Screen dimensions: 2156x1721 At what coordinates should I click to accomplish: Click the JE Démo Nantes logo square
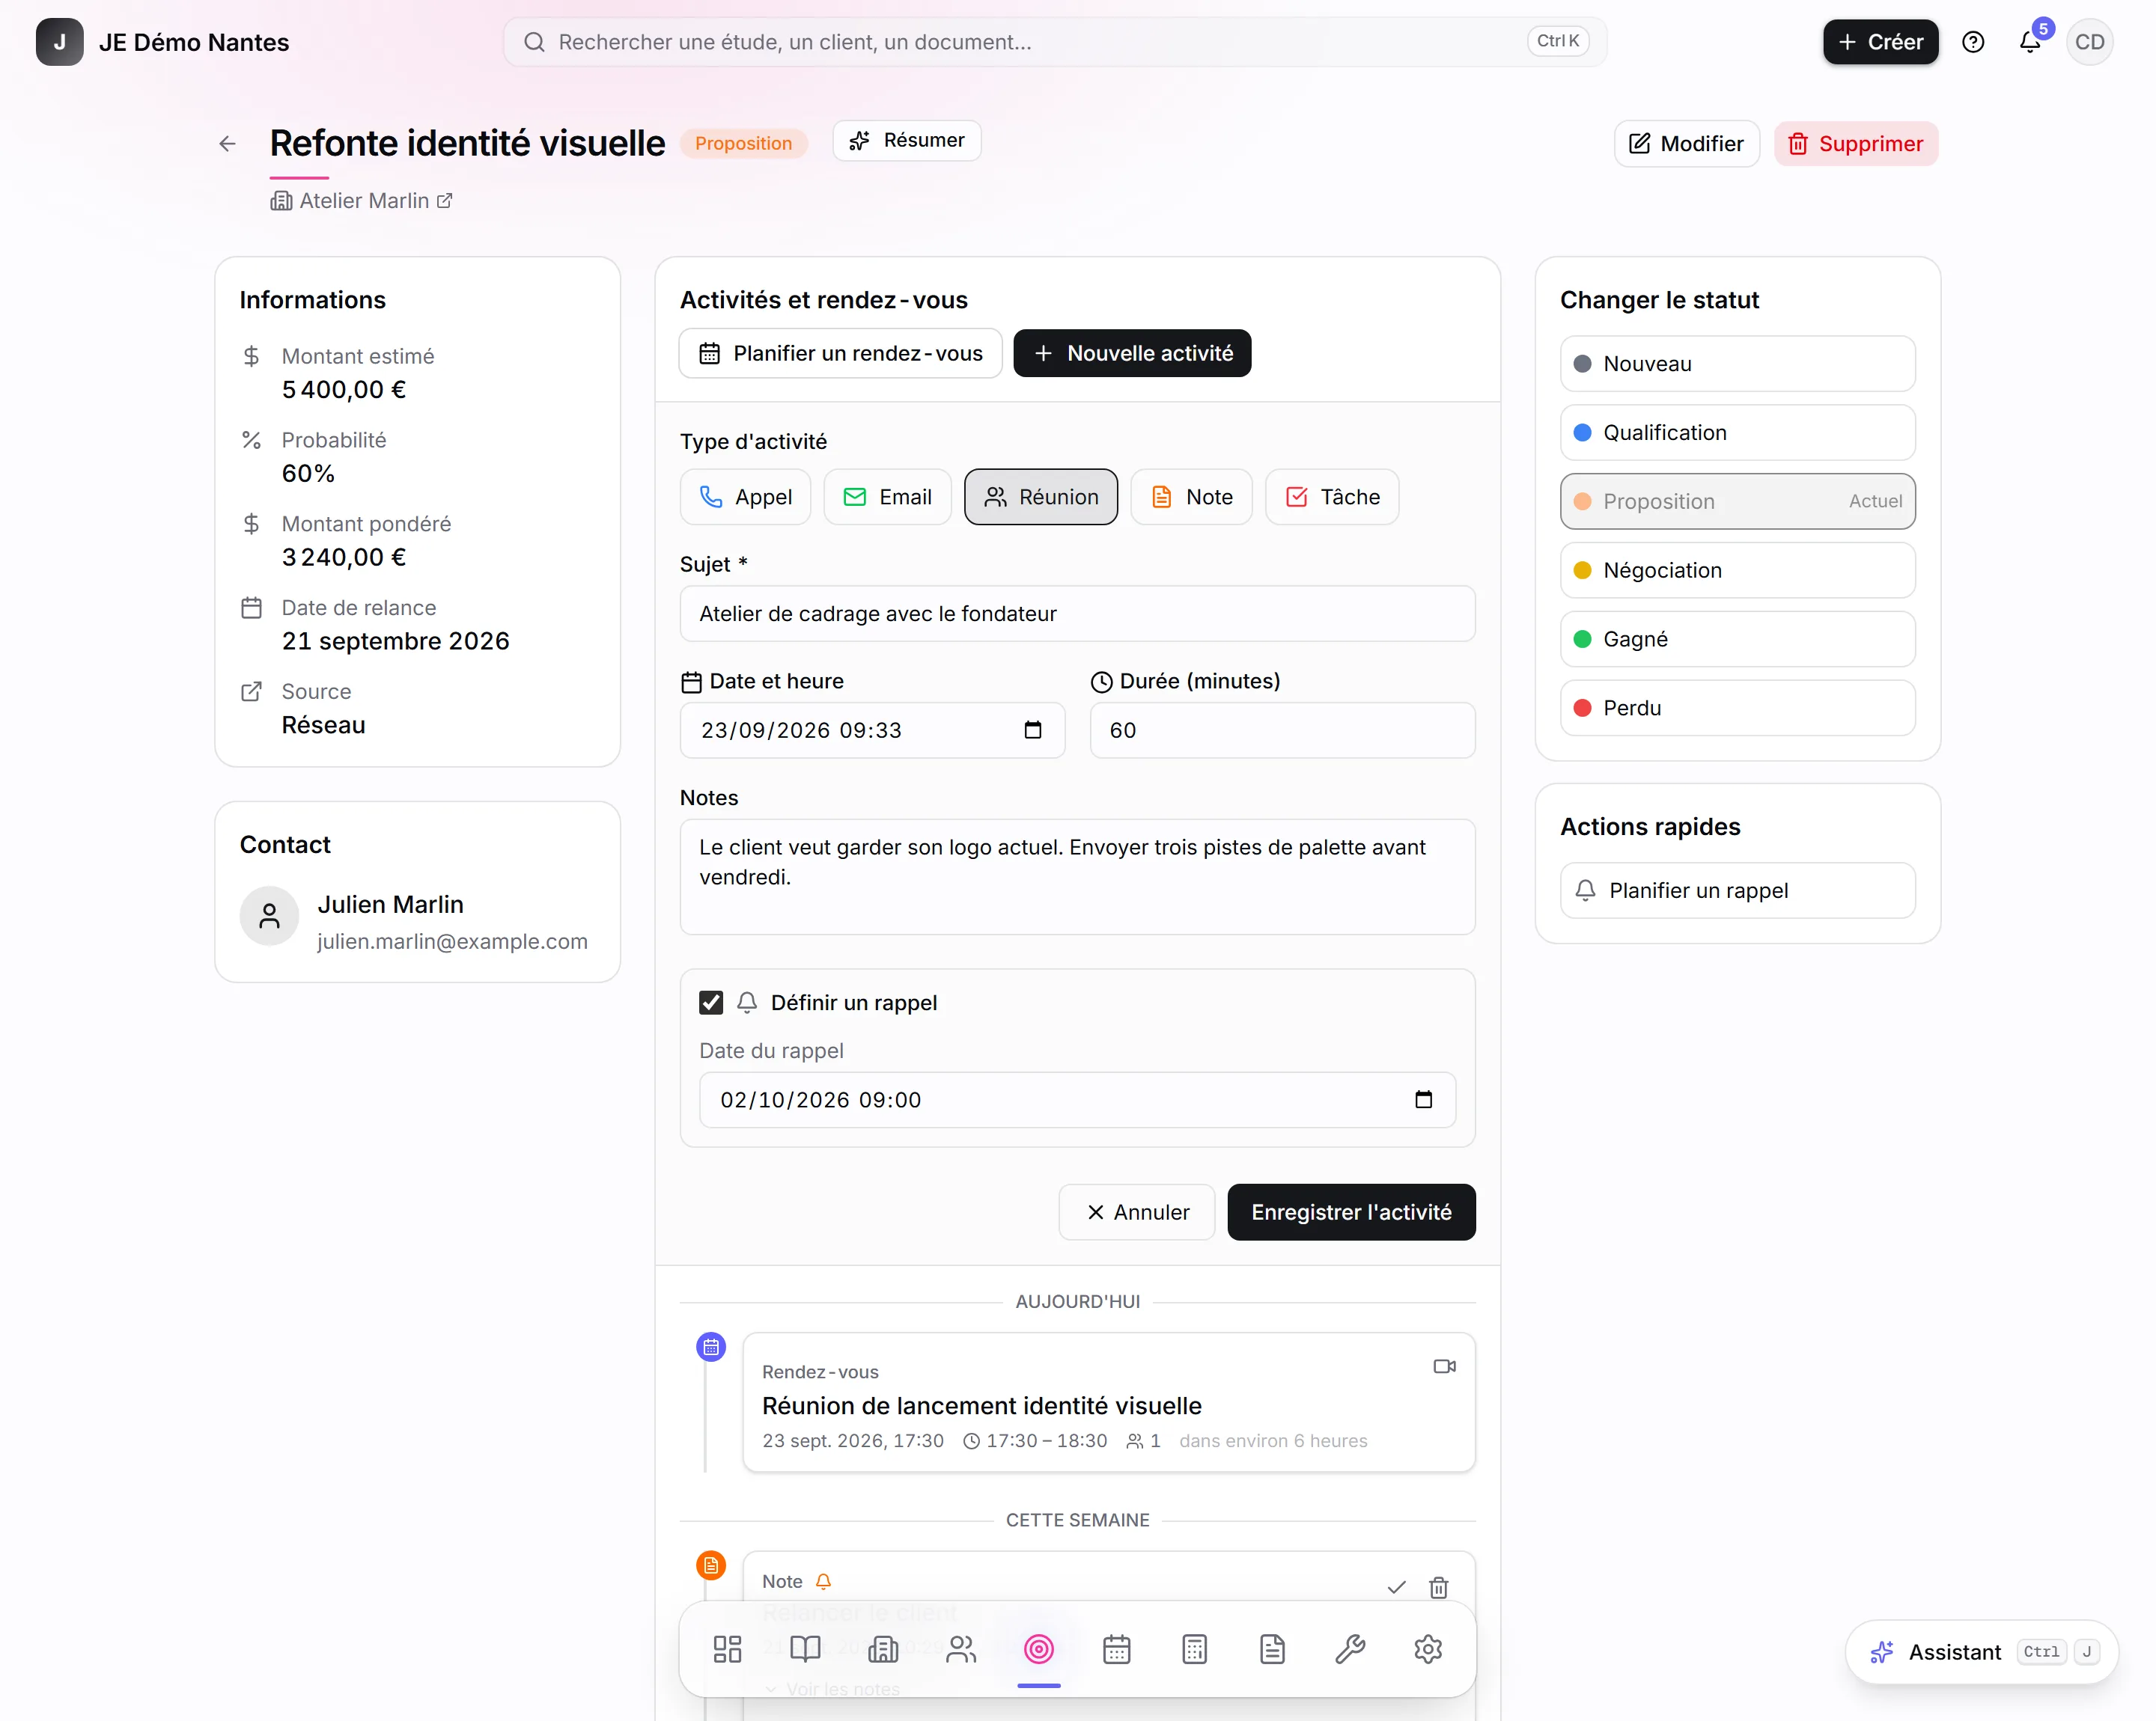pyautogui.click(x=60, y=42)
